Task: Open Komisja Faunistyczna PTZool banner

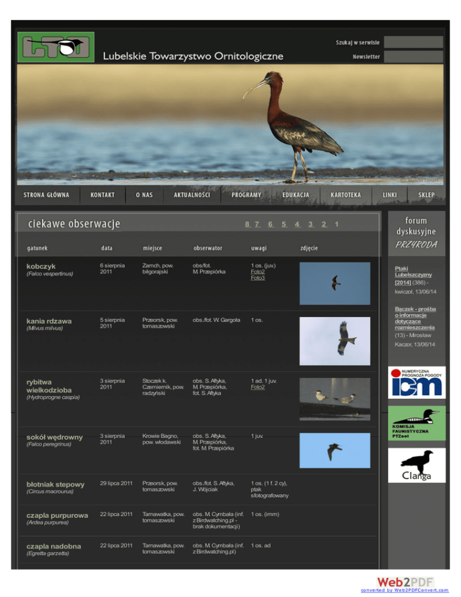Action: click(416, 423)
